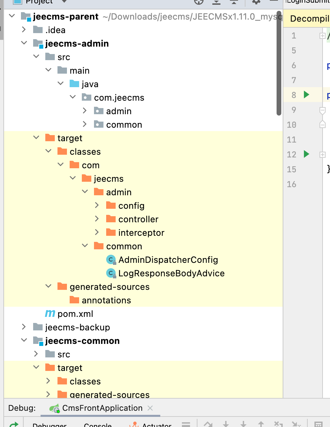Select the orange annotations folder
Image resolution: width=330 pixels, height=427 pixels.
point(106,300)
